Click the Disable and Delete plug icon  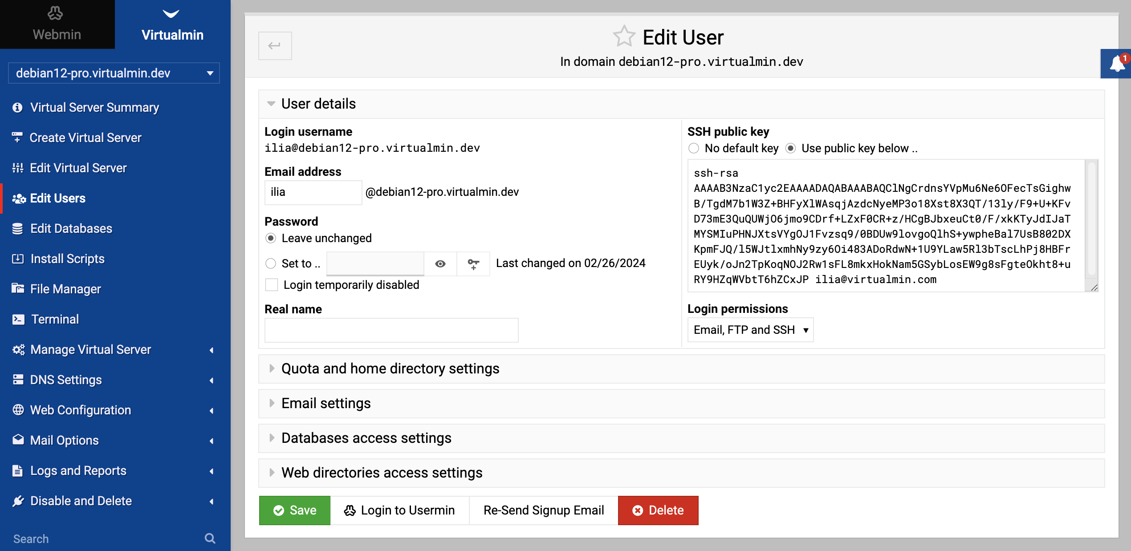pos(18,501)
